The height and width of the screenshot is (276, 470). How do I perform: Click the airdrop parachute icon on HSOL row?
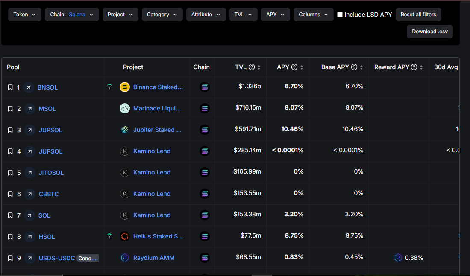point(109,236)
